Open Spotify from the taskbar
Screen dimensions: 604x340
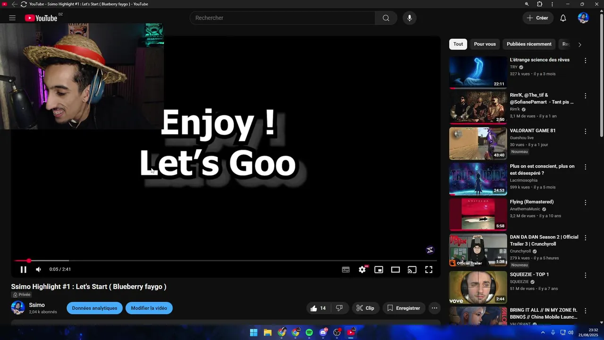309,332
